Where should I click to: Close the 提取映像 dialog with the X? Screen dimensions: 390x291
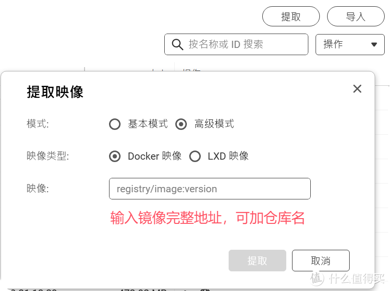pos(357,89)
